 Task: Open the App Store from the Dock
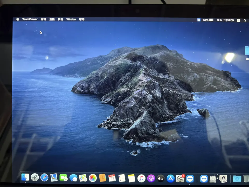(170, 178)
